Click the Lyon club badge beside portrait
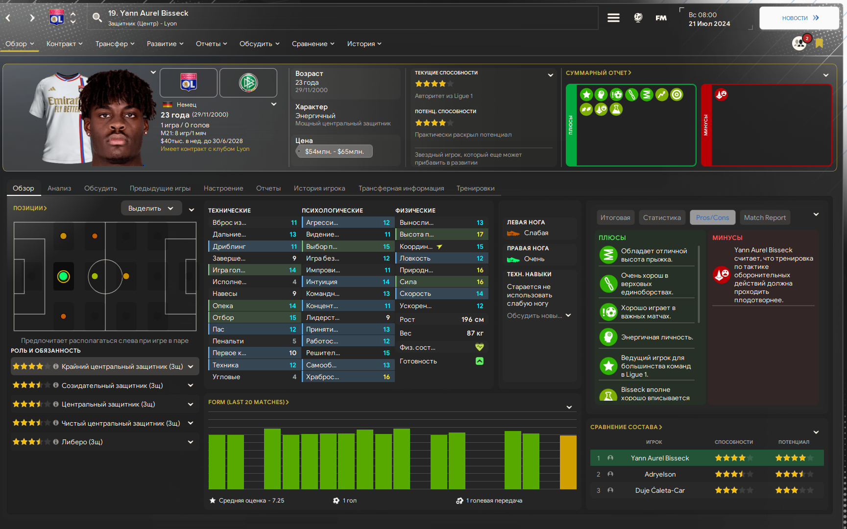This screenshot has width=847, height=529. click(189, 83)
